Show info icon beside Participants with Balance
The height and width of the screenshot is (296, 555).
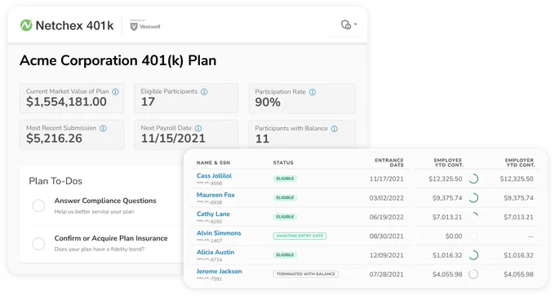pyautogui.click(x=334, y=129)
